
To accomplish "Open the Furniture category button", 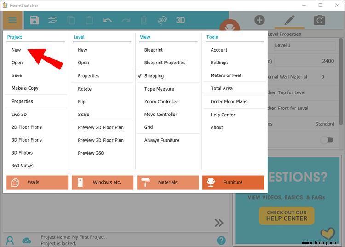I will [x=233, y=182].
